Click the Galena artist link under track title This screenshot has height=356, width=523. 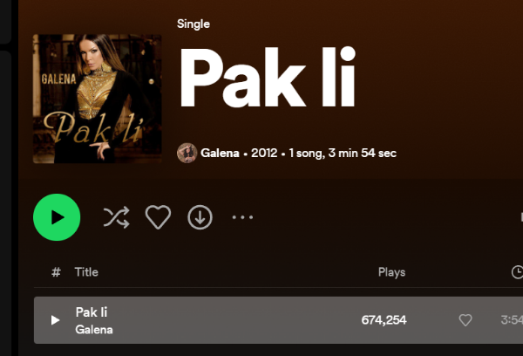pos(94,330)
